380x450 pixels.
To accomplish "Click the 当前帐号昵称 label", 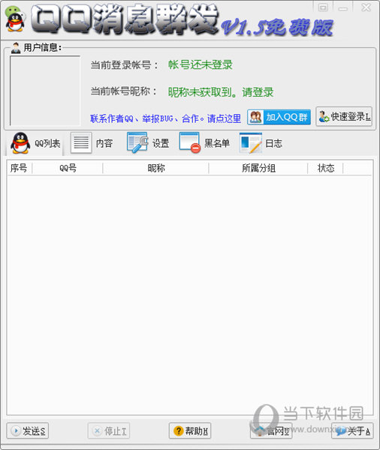I will click(124, 91).
